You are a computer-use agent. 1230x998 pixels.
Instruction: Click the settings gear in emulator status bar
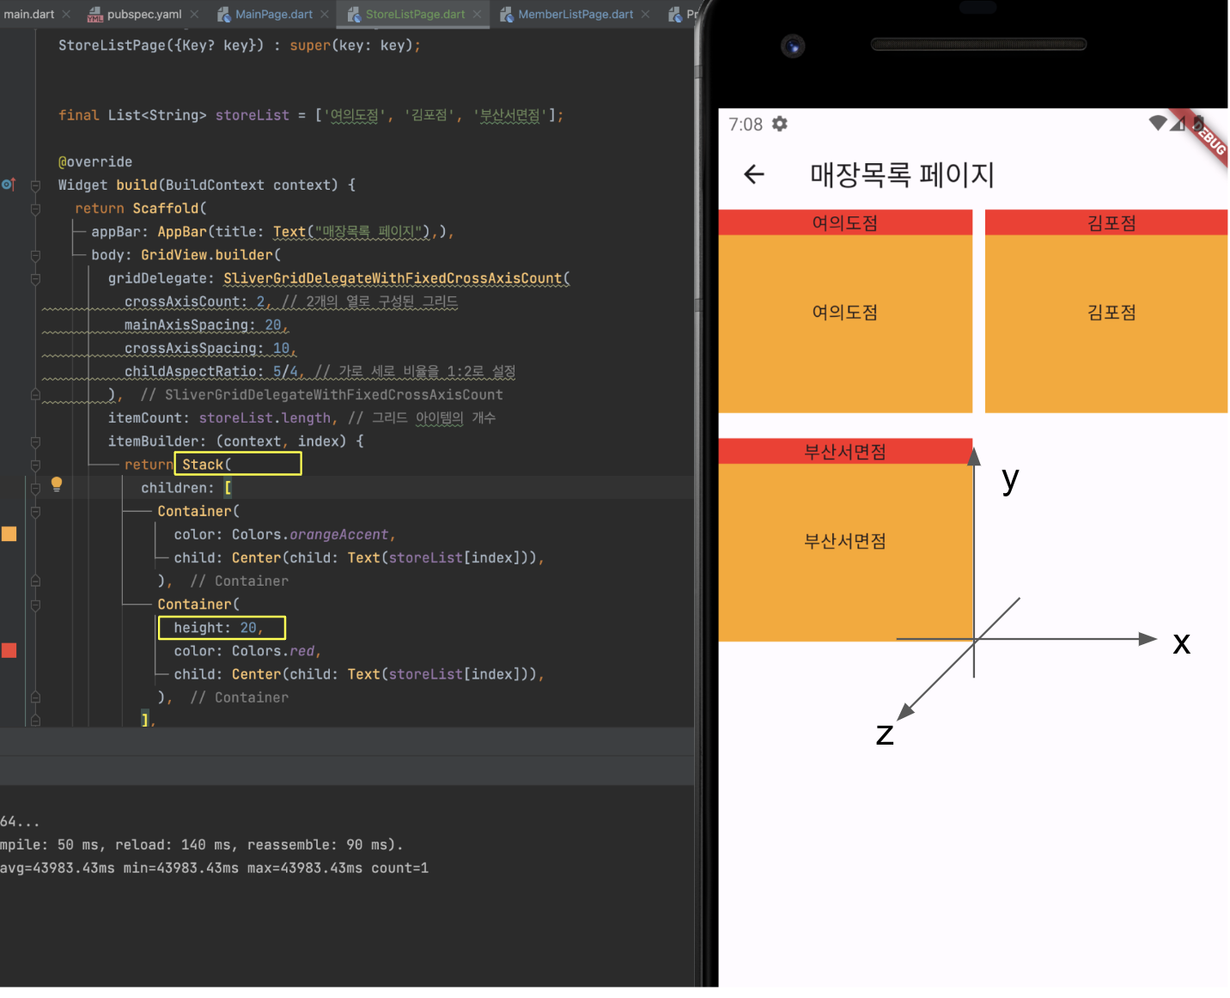click(779, 124)
